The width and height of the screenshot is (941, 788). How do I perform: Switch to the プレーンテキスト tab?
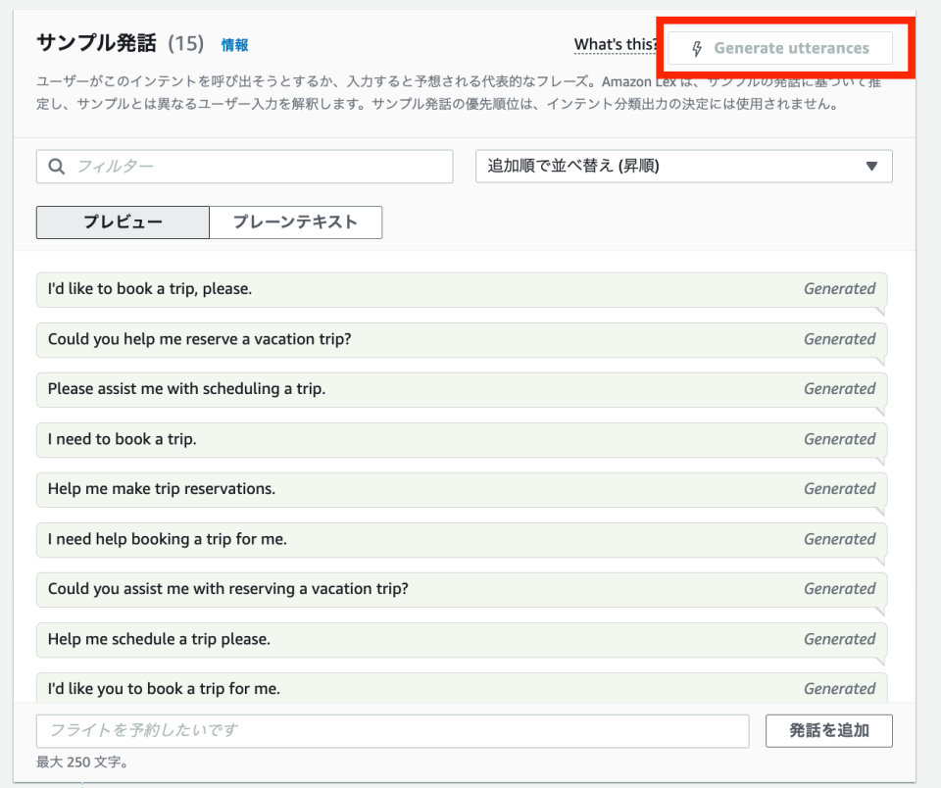click(295, 222)
